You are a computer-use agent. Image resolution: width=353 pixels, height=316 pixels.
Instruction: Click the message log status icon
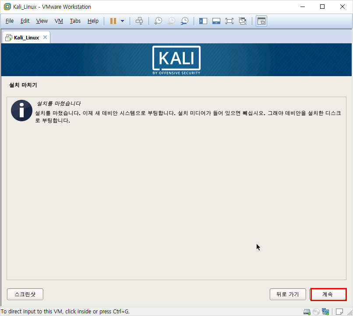click(339, 312)
